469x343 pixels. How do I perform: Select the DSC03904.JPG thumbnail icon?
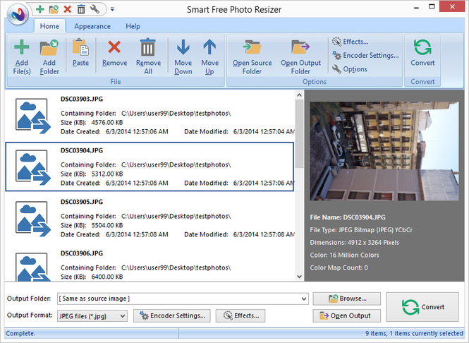[32, 167]
